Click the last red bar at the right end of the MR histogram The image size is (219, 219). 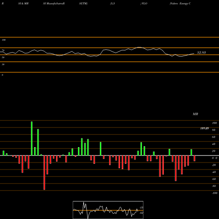(194, 159)
